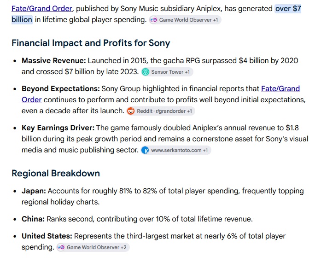Click the Reddit logo in the r/grandorder citation

click(131, 111)
